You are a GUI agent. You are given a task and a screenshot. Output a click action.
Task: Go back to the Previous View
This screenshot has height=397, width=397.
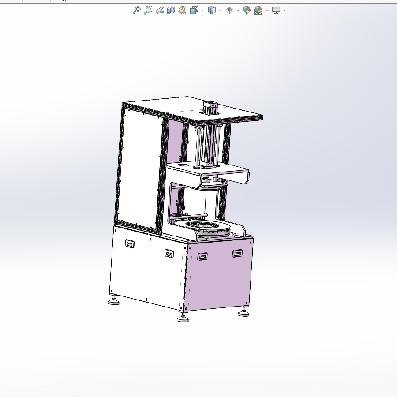click(160, 11)
